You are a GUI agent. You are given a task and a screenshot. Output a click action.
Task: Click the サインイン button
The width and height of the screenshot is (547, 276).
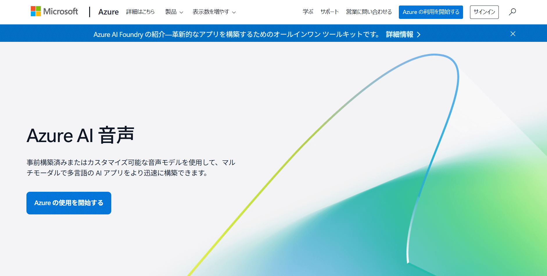click(484, 12)
